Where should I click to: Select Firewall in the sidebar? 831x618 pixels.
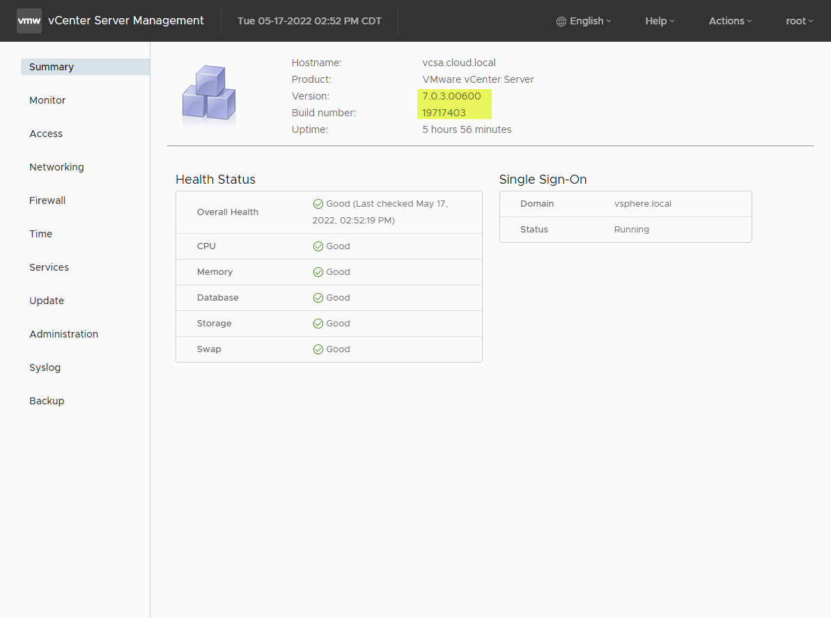[x=47, y=200]
